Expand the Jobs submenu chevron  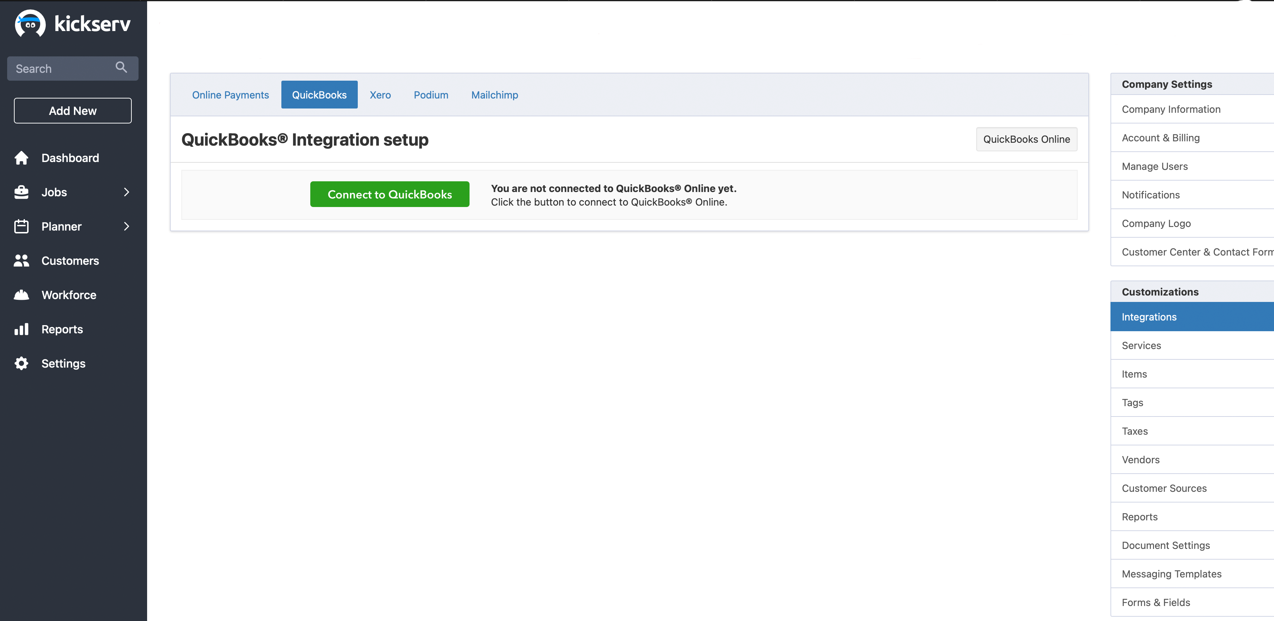[x=127, y=192]
